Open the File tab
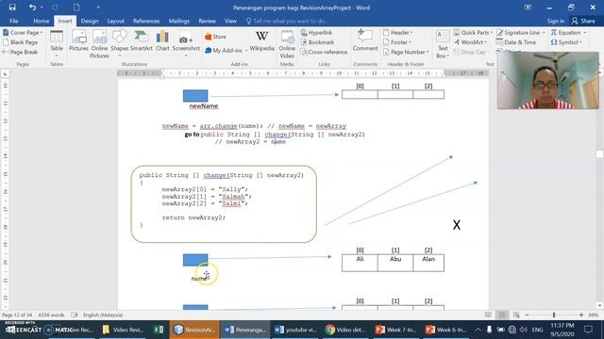Screen dimensions: 604x339 point(14,21)
